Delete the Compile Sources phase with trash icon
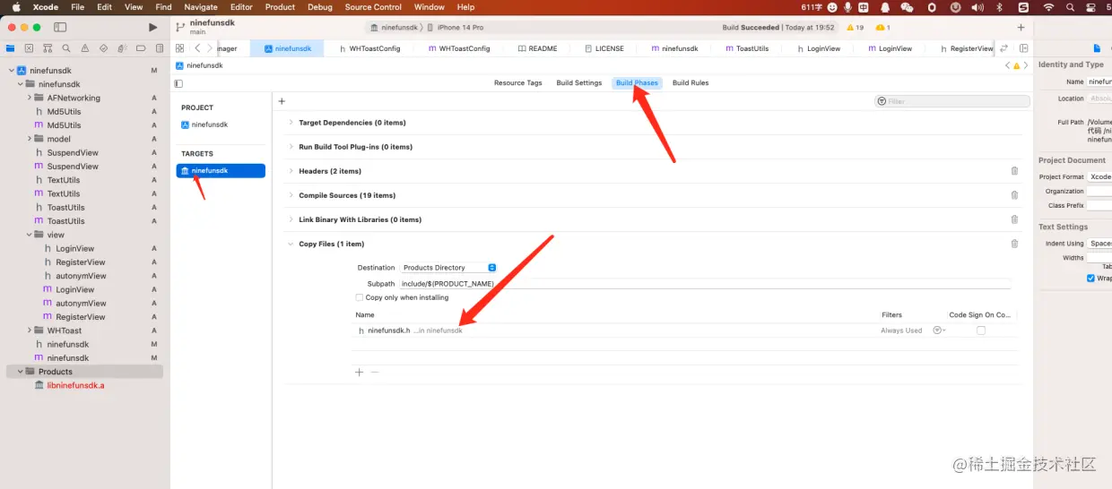 pos(1014,195)
